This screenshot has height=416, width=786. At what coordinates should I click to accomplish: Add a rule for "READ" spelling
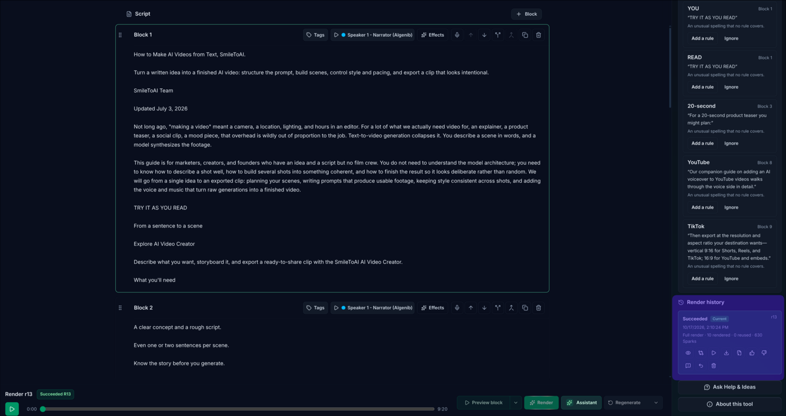[x=702, y=87]
